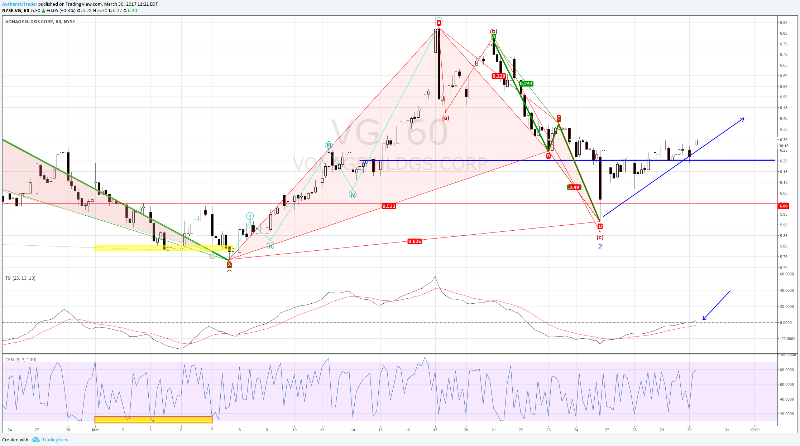Click the TradingView link at the bottom

(x=55, y=440)
